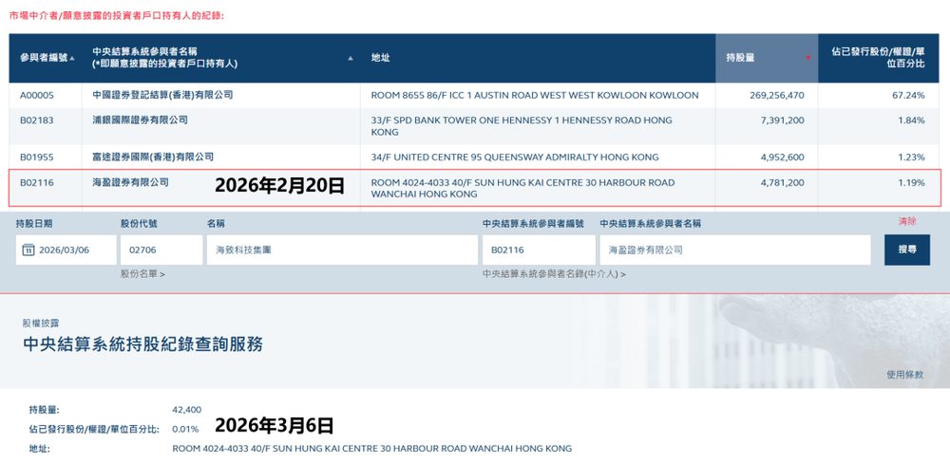Sort by 參與者編號 column arrow
Image resolution: width=950 pixels, height=463 pixels.
pyautogui.click(x=73, y=59)
